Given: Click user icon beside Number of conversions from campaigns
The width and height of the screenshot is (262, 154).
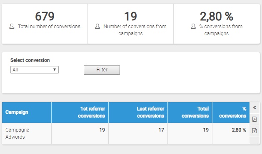Looking at the screenshot, I should pos(97,26).
